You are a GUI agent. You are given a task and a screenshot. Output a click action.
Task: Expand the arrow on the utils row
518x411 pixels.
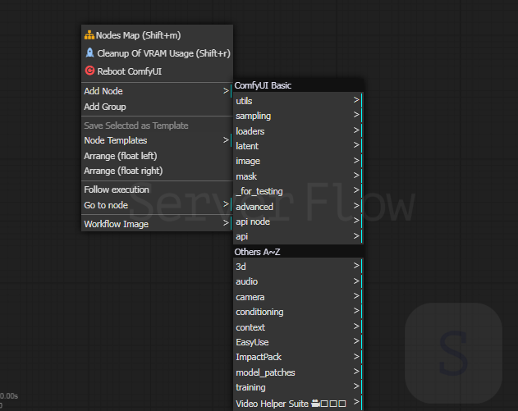click(x=356, y=100)
